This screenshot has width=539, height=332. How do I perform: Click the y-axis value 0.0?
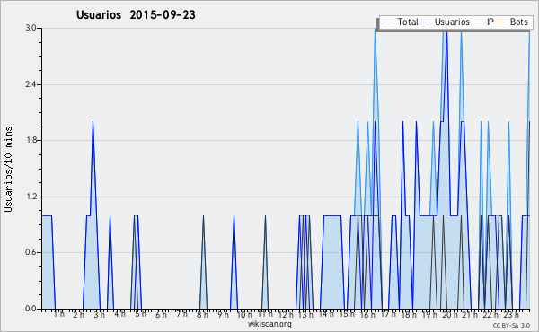(31, 309)
